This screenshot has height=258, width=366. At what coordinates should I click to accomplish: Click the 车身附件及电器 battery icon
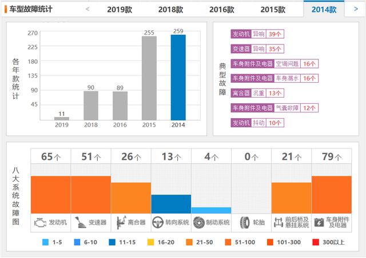coord(319,223)
